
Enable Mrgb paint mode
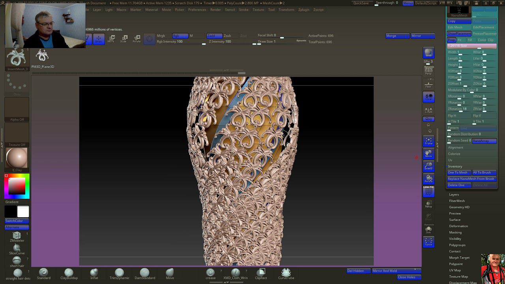pyautogui.click(x=161, y=36)
